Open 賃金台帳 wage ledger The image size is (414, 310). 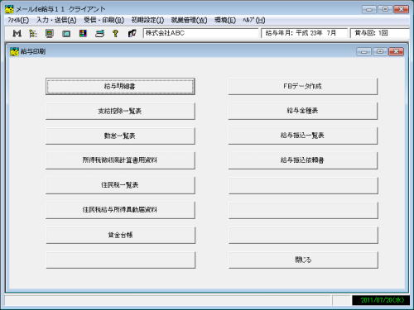point(120,235)
